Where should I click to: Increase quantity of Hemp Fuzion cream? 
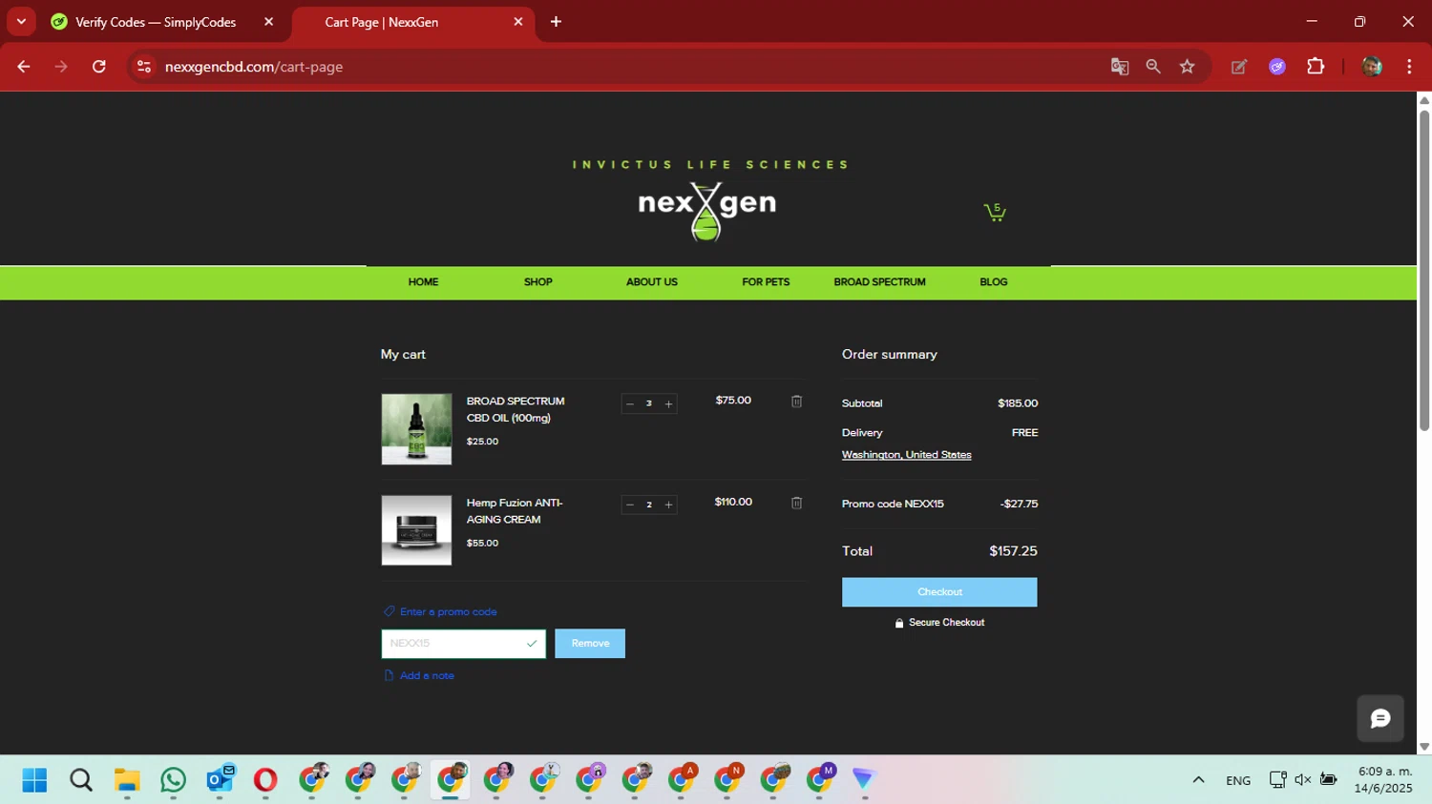coord(668,505)
